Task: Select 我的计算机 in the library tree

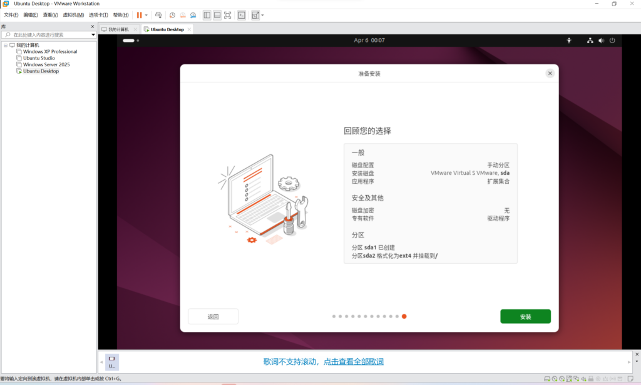Action: (28, 46)
